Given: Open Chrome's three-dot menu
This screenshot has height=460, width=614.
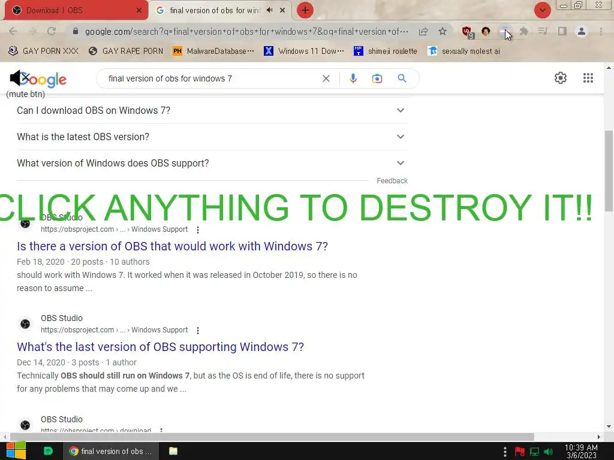Looking at the screenshot, I should [601, 31].
